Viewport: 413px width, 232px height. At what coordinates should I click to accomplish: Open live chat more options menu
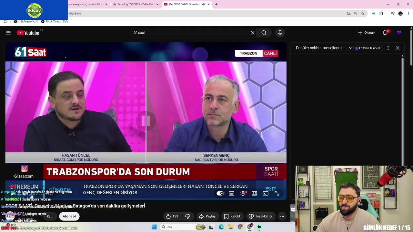click(x=388, y=48)
